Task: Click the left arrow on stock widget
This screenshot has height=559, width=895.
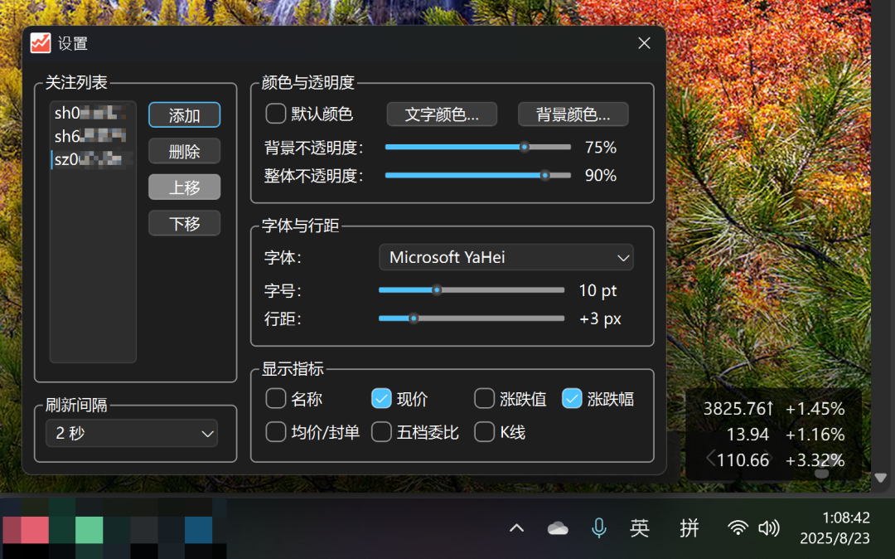Action: 711,458
